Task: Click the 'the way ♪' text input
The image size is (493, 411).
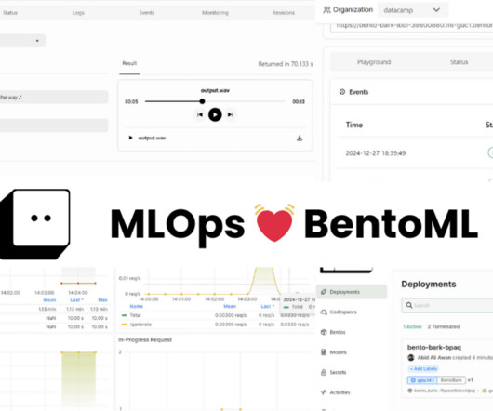Action: [x=54, y=97]
